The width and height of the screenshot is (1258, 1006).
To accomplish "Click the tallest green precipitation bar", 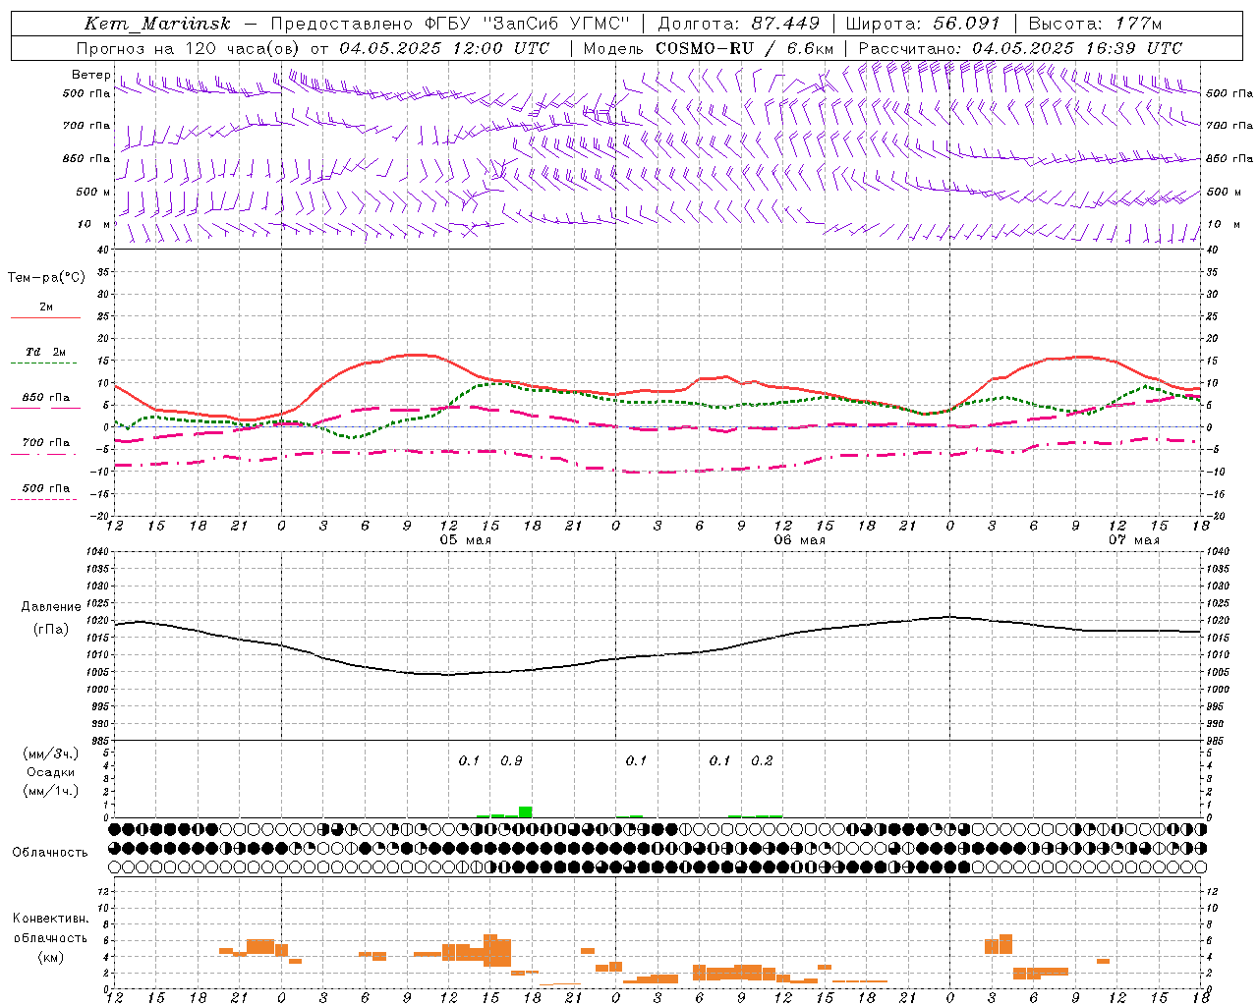I will coord(525,811).
